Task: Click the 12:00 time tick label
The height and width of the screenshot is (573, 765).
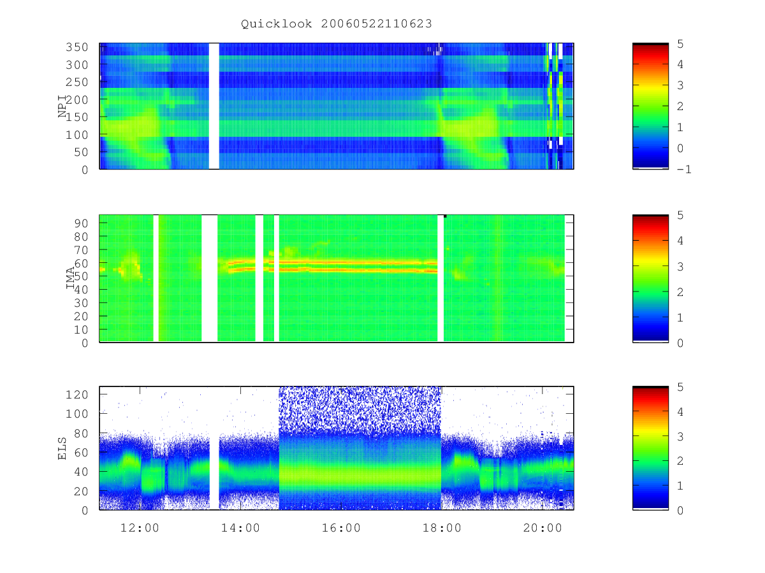Action: (139, 528)
